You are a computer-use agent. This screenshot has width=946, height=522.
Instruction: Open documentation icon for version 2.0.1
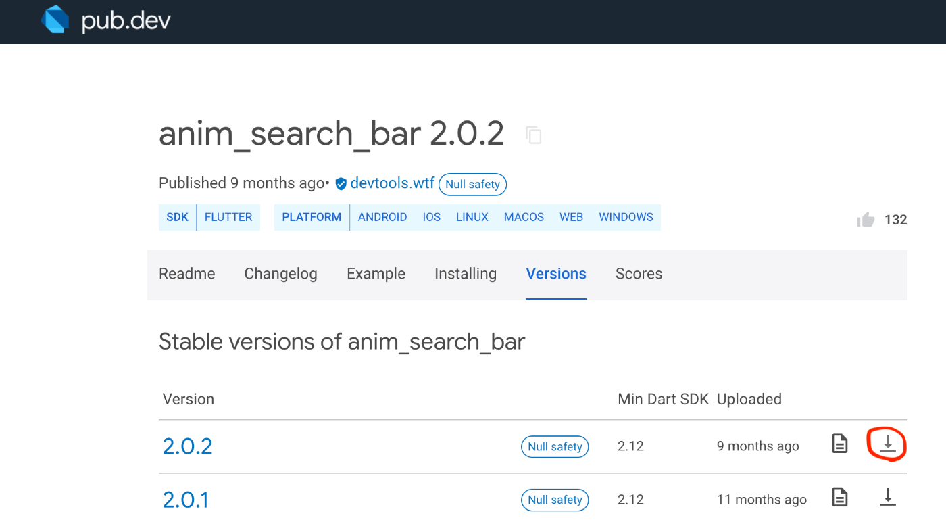coord(839,498)
